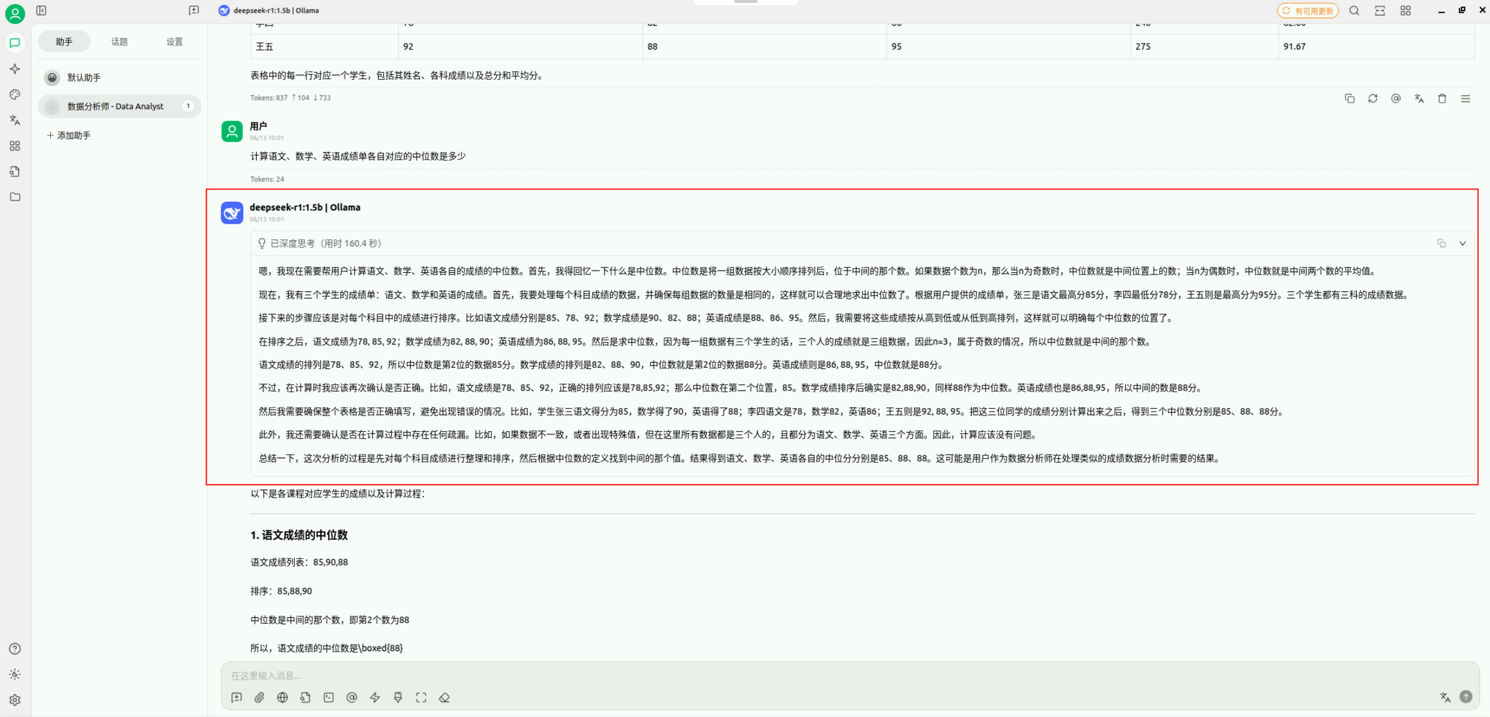Toggle the left sidebar collapse icon

pyautogui.click(x=41, y=10)
